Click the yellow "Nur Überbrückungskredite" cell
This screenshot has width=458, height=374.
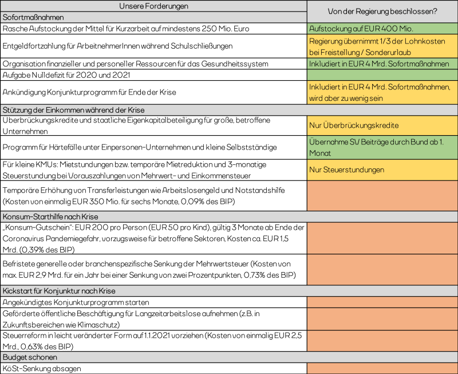click(382, 125)
